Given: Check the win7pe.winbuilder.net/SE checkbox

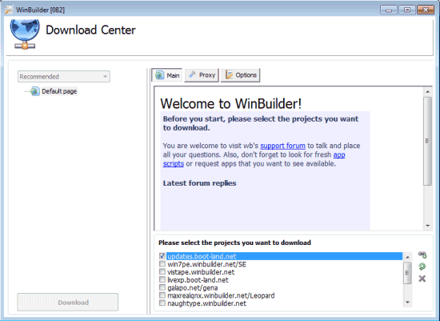Looking at the screenshot, I should click(x=162, y=263).
